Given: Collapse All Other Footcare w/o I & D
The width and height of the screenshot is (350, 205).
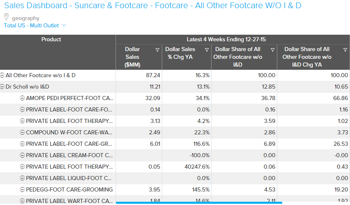Looking at the screenshot, I should pyautogui.click(x=2, y=76).
